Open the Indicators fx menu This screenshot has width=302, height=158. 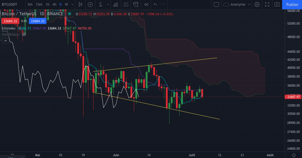point(100,5)
